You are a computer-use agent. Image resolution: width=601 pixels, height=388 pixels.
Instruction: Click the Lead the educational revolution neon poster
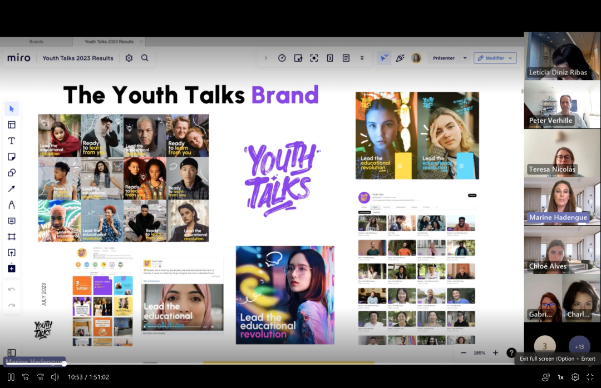click(x=285, y=295)
